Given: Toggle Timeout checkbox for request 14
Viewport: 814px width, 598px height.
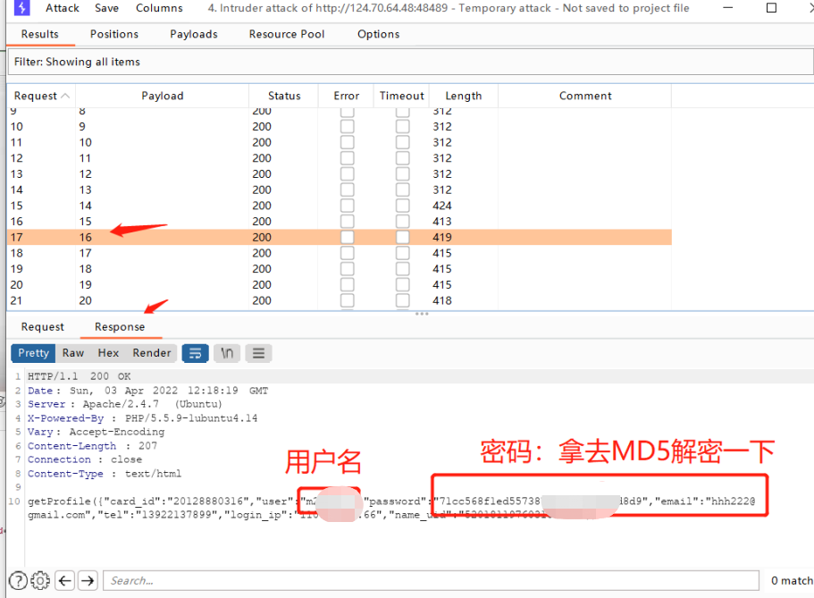Looking at the screenshot, I should tap(402, 190).
